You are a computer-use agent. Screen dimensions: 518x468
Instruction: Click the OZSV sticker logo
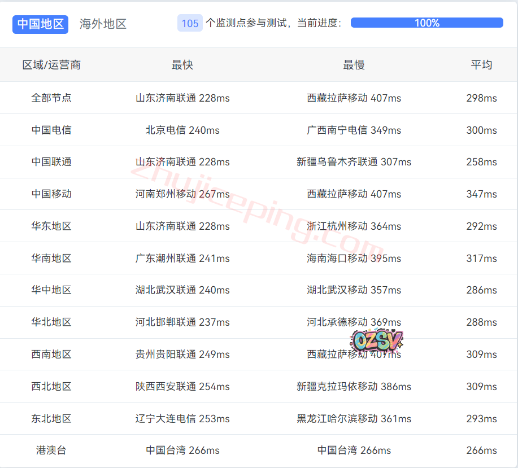point(377,340)
